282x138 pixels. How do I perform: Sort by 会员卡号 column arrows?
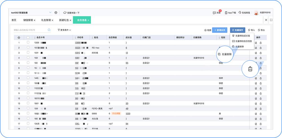35,37
